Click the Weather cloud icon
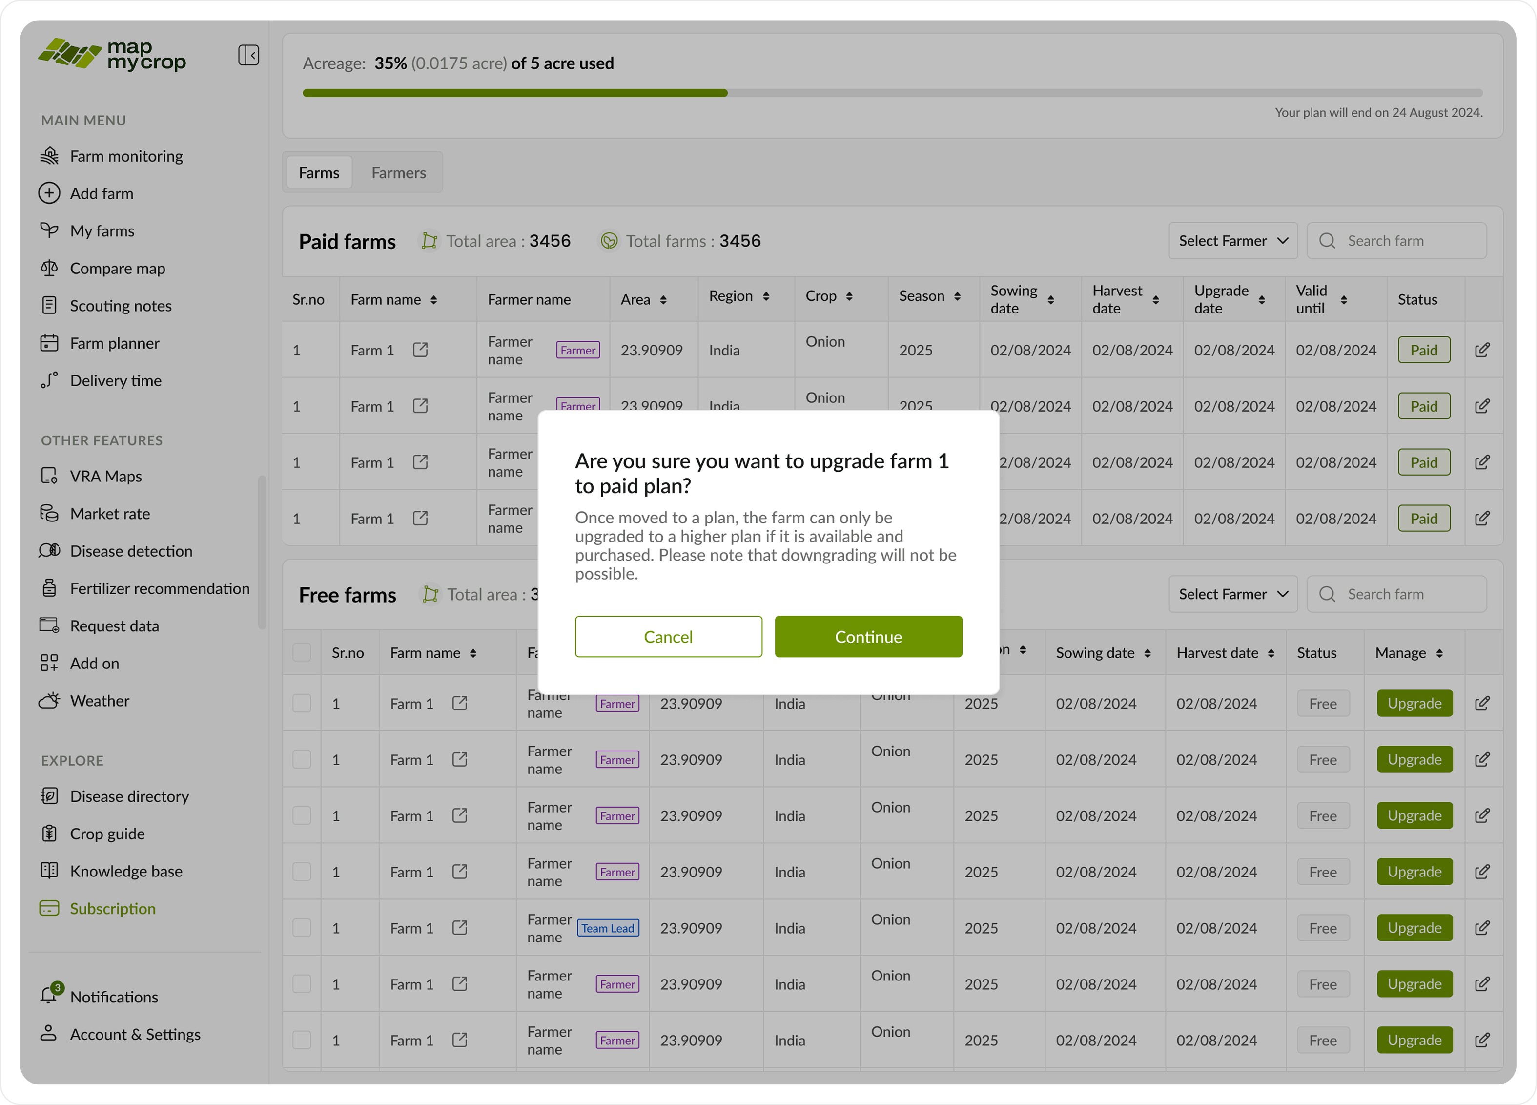 coord(49,700)
